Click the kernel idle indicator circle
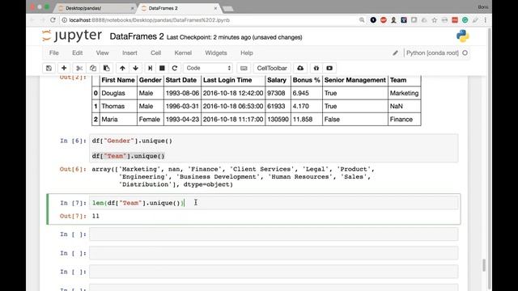The width and height of the screenshot is (518, 291). (x=465, y=53)
